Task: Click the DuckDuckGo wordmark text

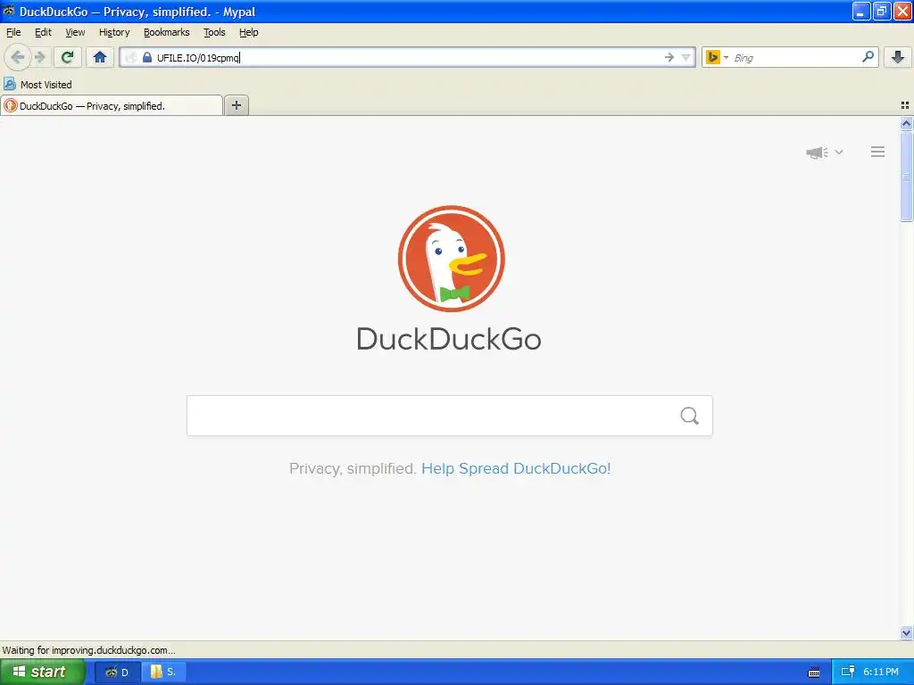Action: coord(449,339)
